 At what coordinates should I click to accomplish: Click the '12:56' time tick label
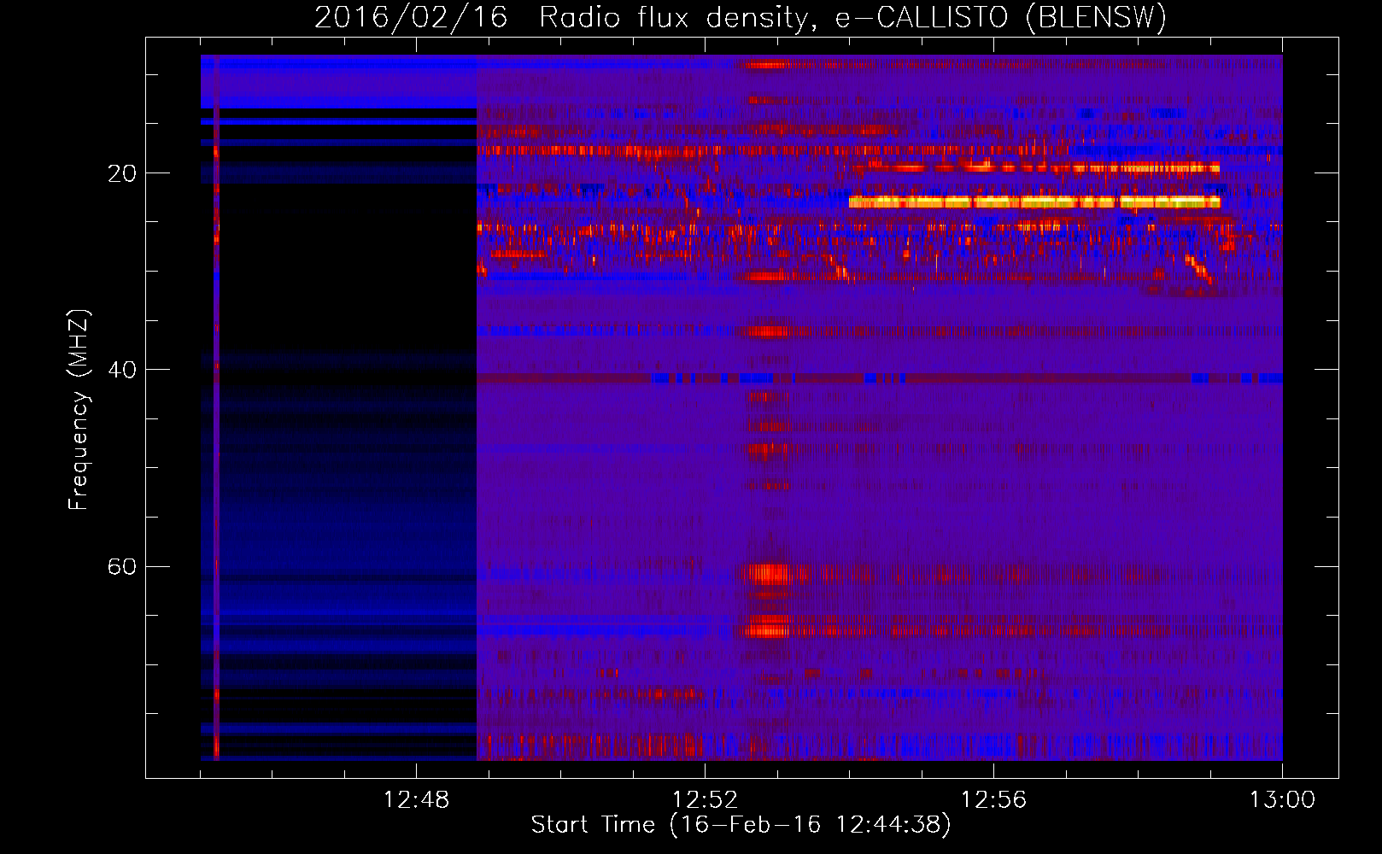[x=993, y=800]
